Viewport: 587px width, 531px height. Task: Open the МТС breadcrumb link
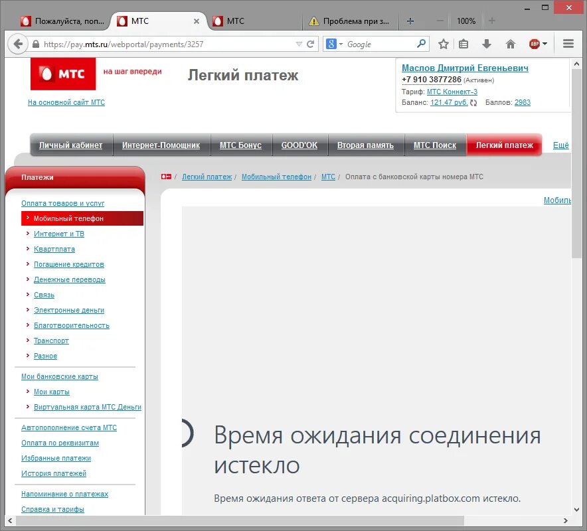328,177
